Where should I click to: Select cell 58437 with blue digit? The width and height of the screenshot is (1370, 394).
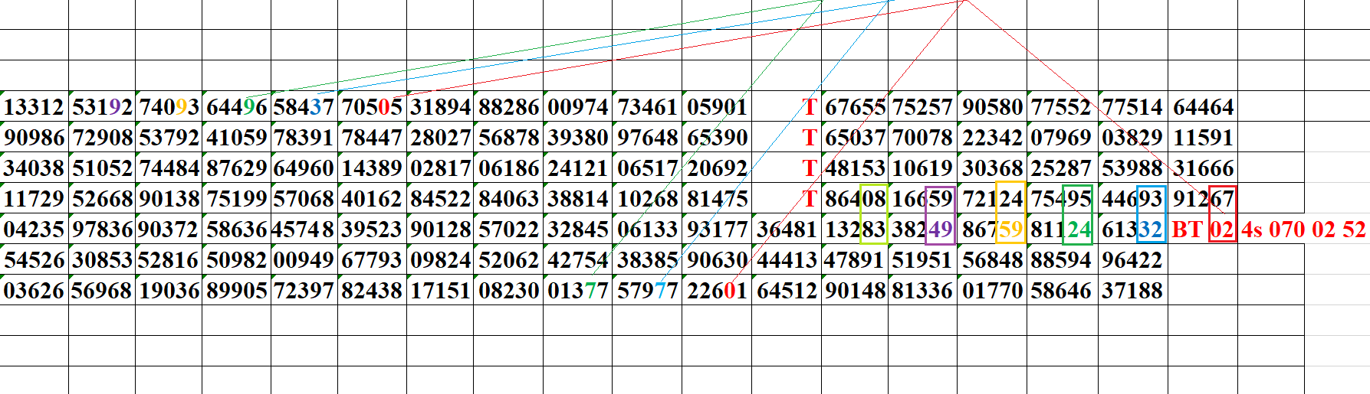tap(304, 107)
